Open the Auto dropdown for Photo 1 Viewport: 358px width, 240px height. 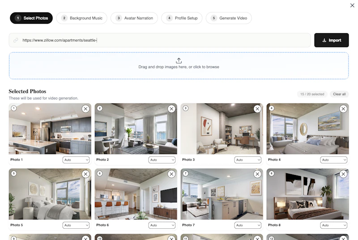(76, 160)
